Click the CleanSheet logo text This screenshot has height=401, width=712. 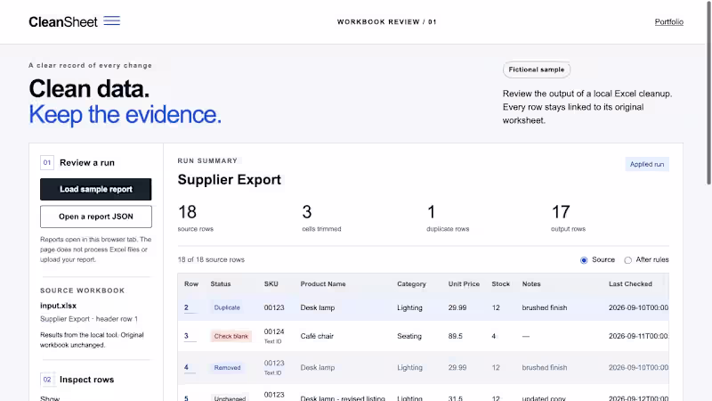(62, 21)
